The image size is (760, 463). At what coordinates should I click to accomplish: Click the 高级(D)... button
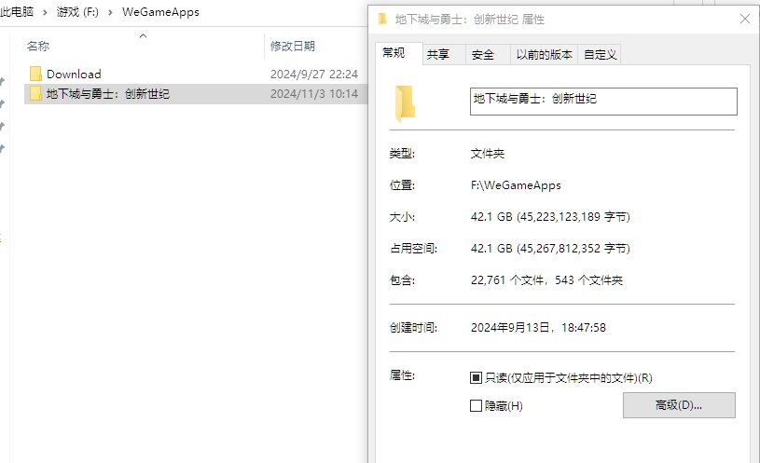(x=679, y=405)
